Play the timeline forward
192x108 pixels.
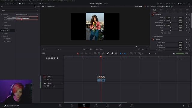pos(94,49)
